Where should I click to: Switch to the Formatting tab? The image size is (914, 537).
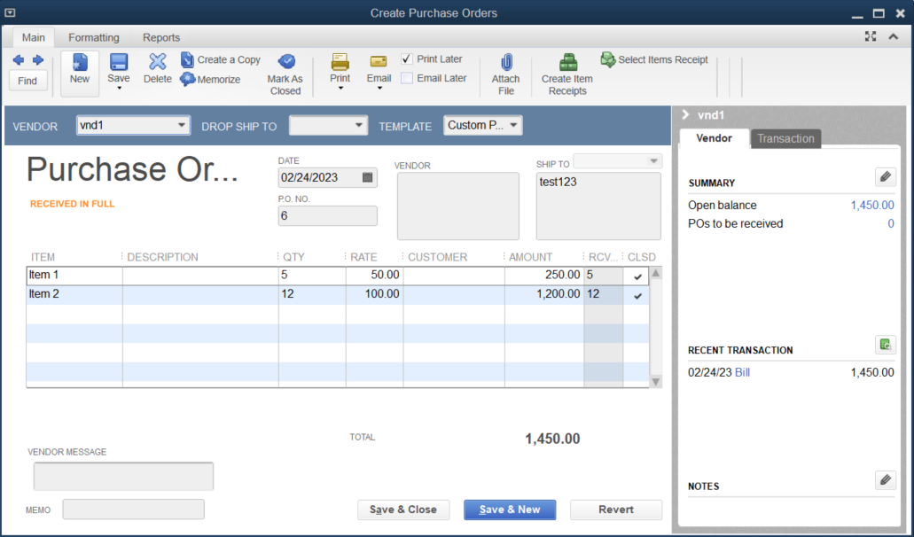pyautogui.click(x=93, y=37)
